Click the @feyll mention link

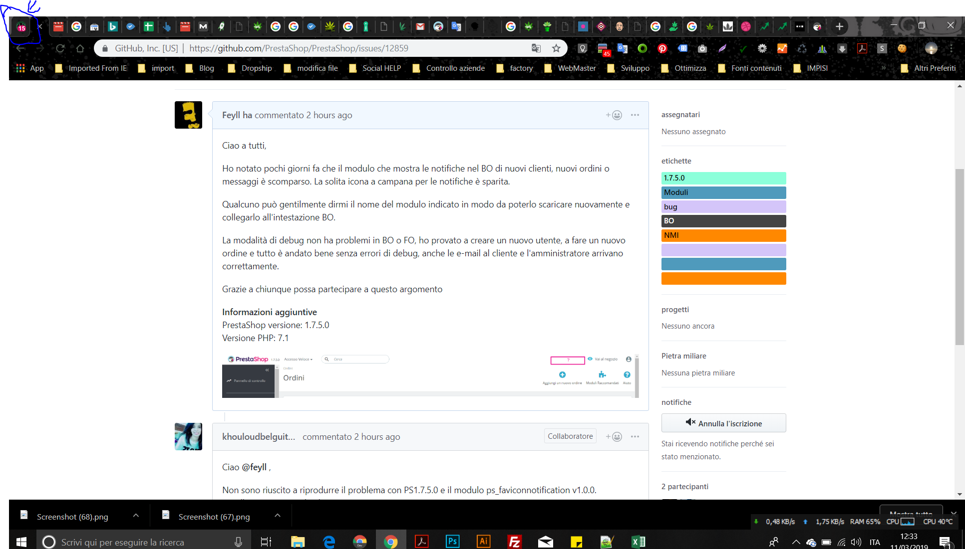tap(254, 467)
